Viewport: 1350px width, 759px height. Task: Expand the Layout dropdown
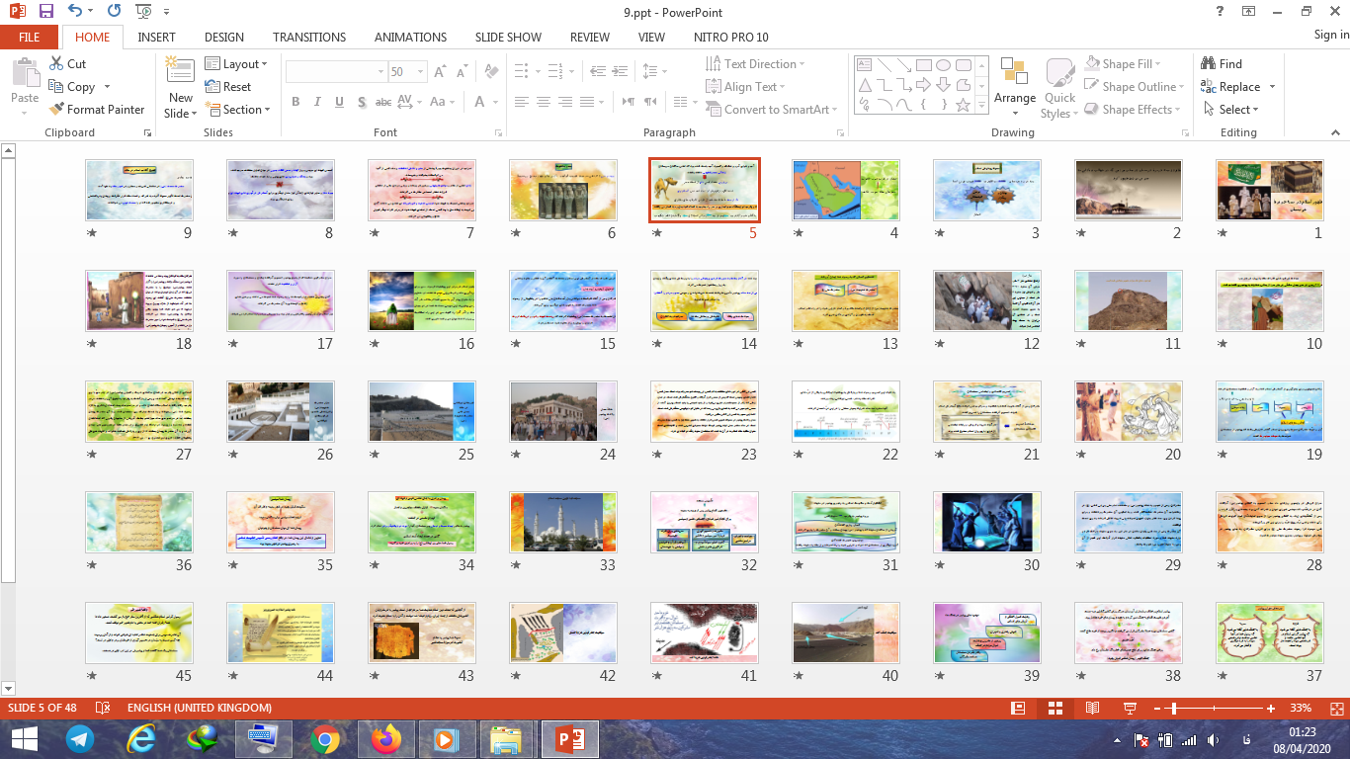point(237,64)
